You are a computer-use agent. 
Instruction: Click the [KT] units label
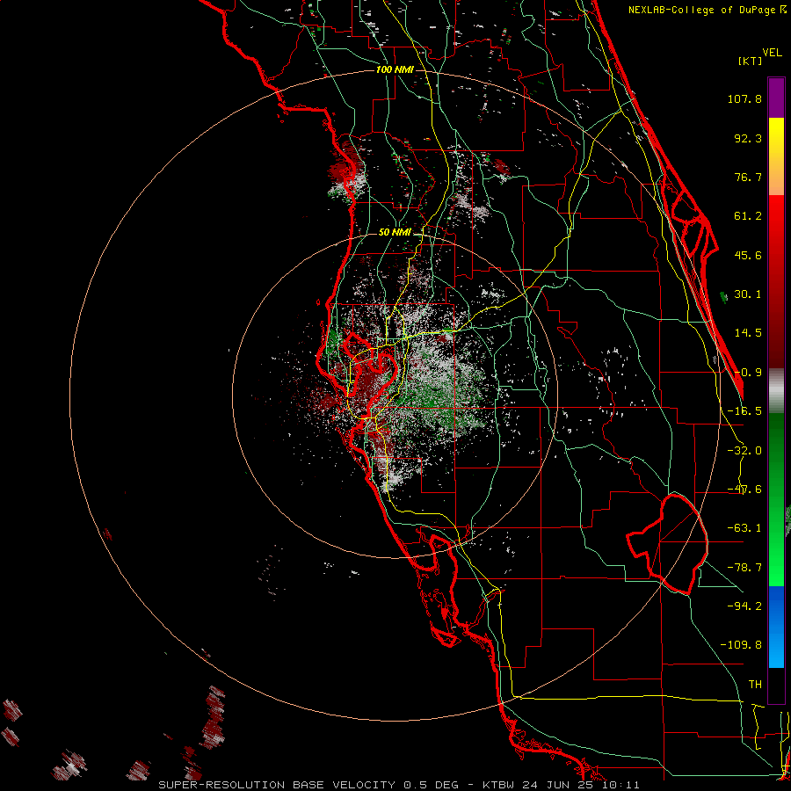751,61
